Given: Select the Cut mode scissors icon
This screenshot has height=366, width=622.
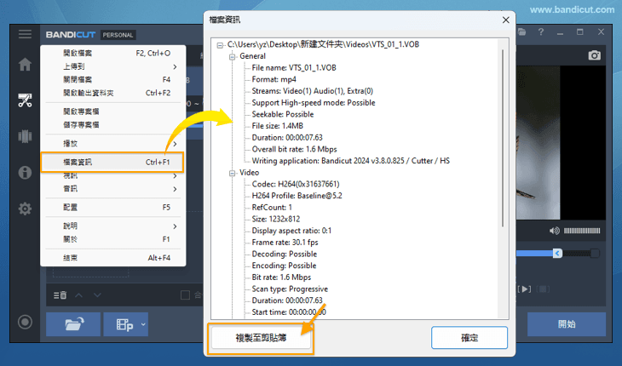Looking at the screenshot, I should tap(25, 100).
